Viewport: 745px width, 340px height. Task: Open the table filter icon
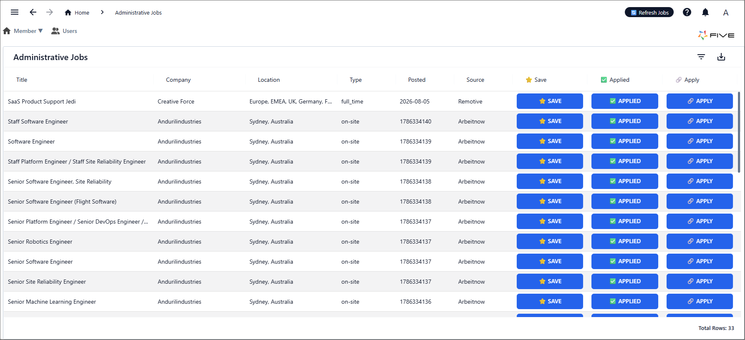[x=701, y=57]
